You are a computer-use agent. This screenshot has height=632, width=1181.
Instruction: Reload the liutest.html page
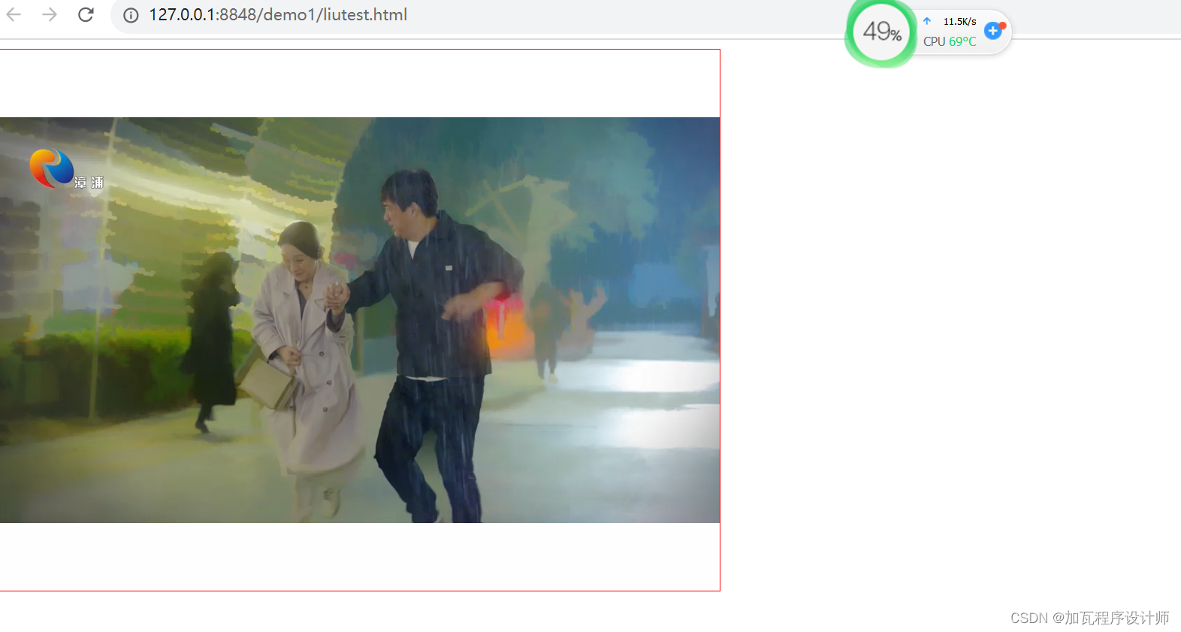coord(86,14)
